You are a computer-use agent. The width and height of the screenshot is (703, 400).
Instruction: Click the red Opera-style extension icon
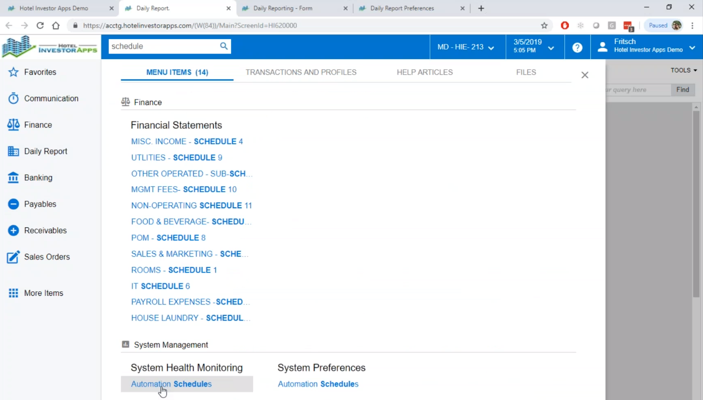pyautogui.click(x=565, y=26)
